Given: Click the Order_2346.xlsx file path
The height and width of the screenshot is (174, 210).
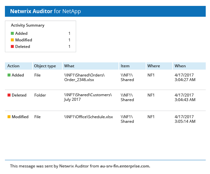Looking at the screenshot, I should [x=84, y=77].
